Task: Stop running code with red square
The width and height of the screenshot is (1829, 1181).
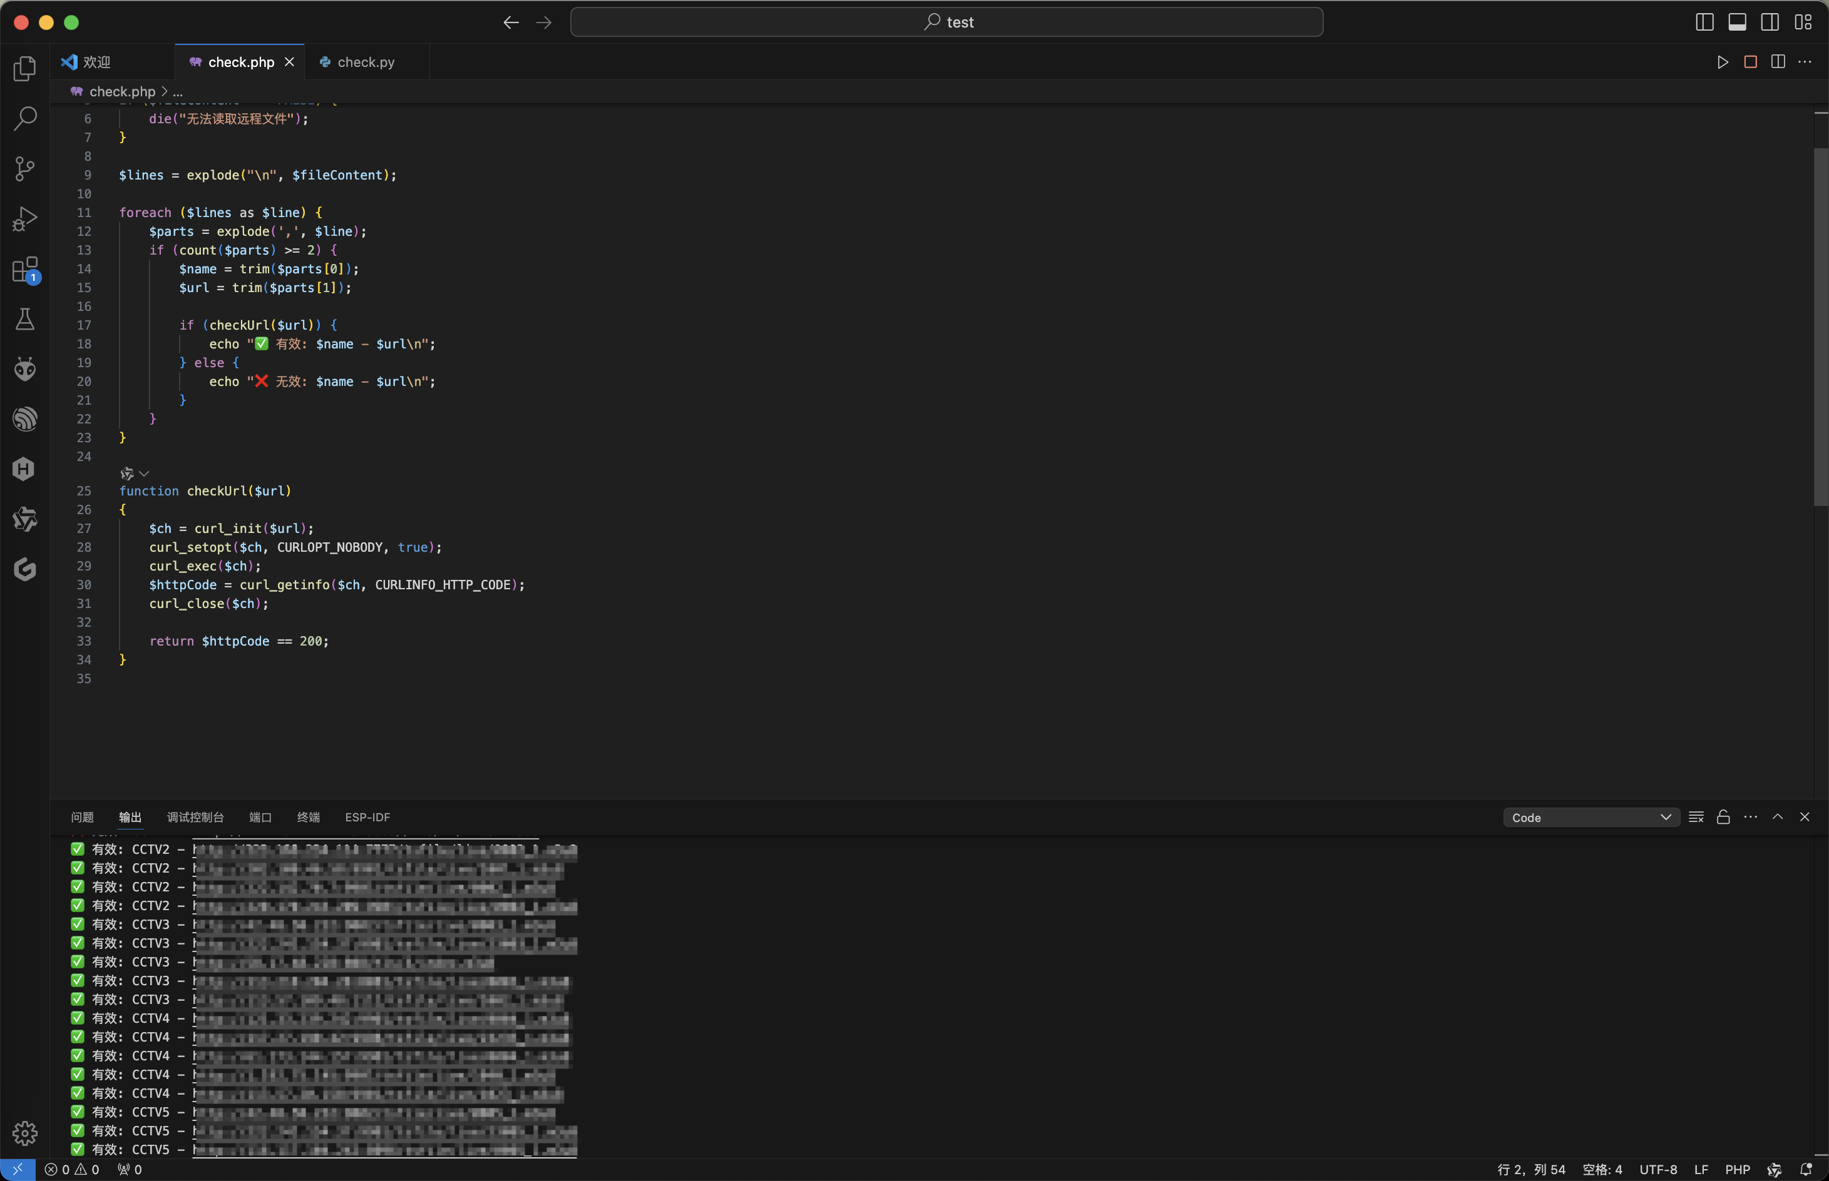Action: (1750, 62)
